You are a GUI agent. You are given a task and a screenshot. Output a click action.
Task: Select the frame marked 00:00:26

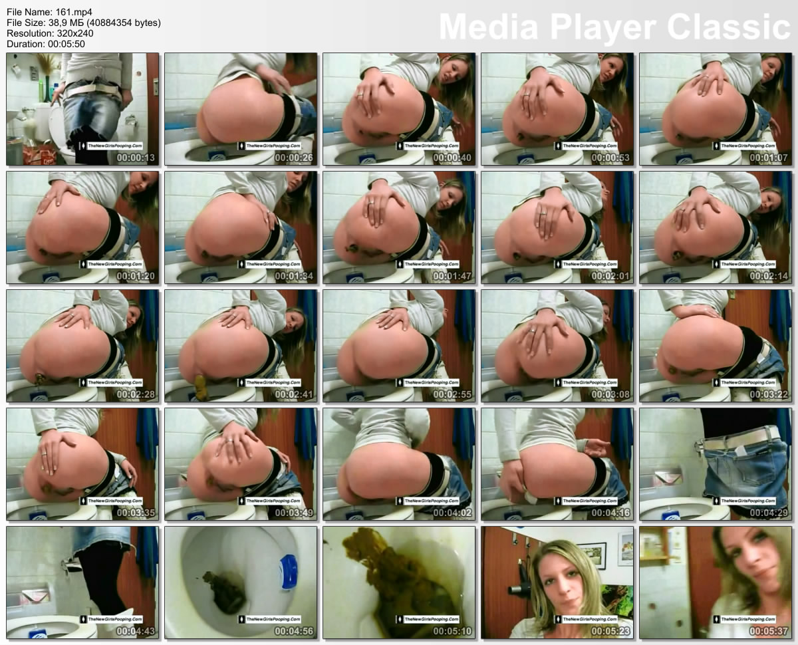[x=241, y=109]
